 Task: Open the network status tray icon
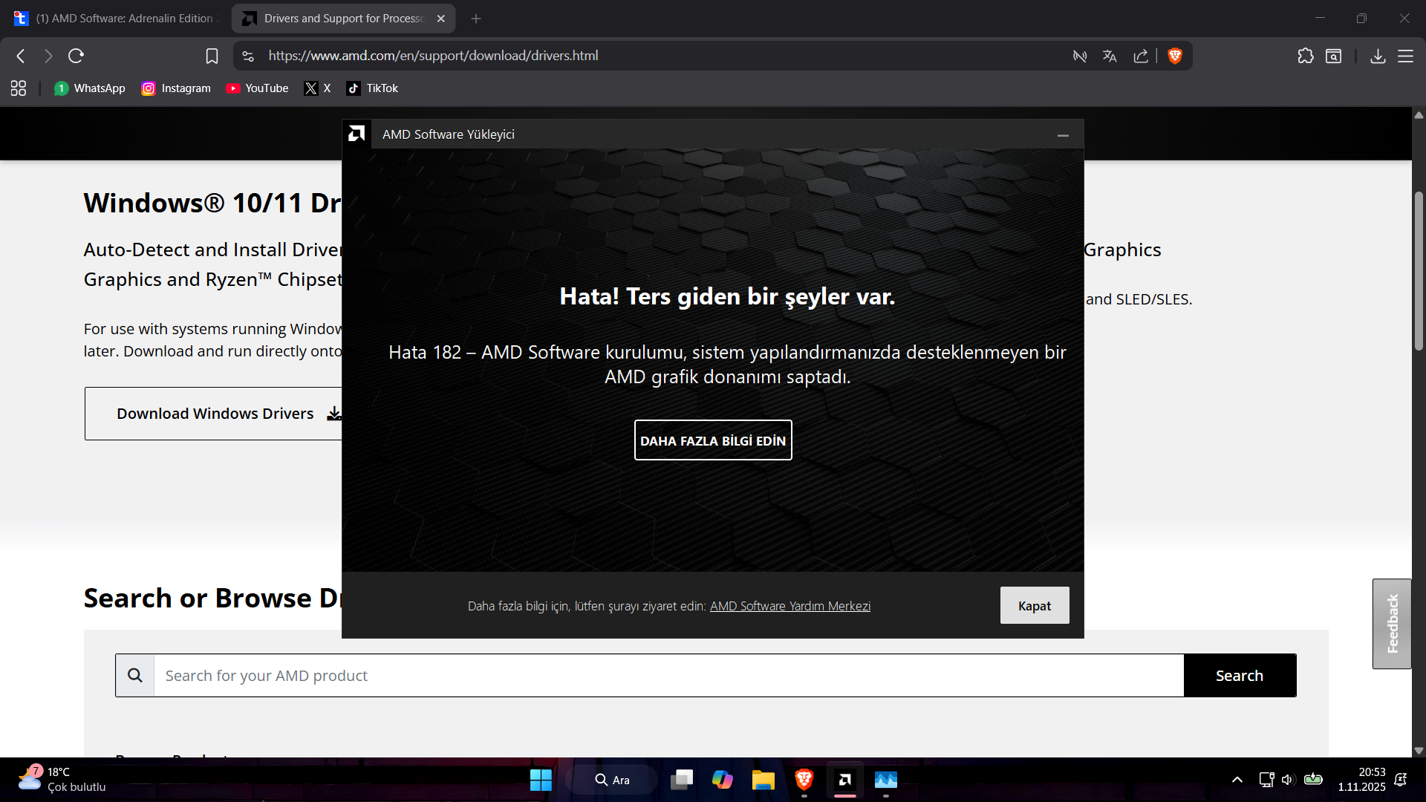point(1266,780)
